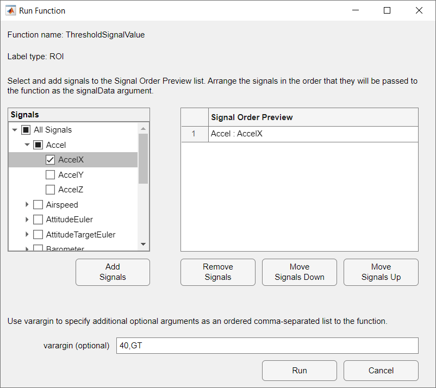This screenshot has width=436, height=388.
Task: Click the Run Function application icon in titlebar
Action: (x=11, y=10)
